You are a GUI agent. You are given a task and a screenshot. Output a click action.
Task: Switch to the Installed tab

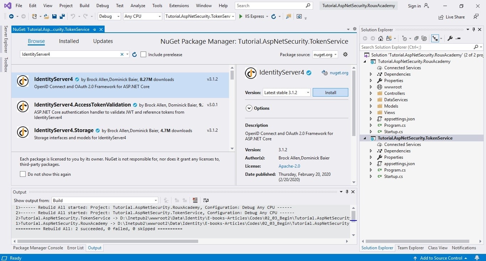click(69, 41)
